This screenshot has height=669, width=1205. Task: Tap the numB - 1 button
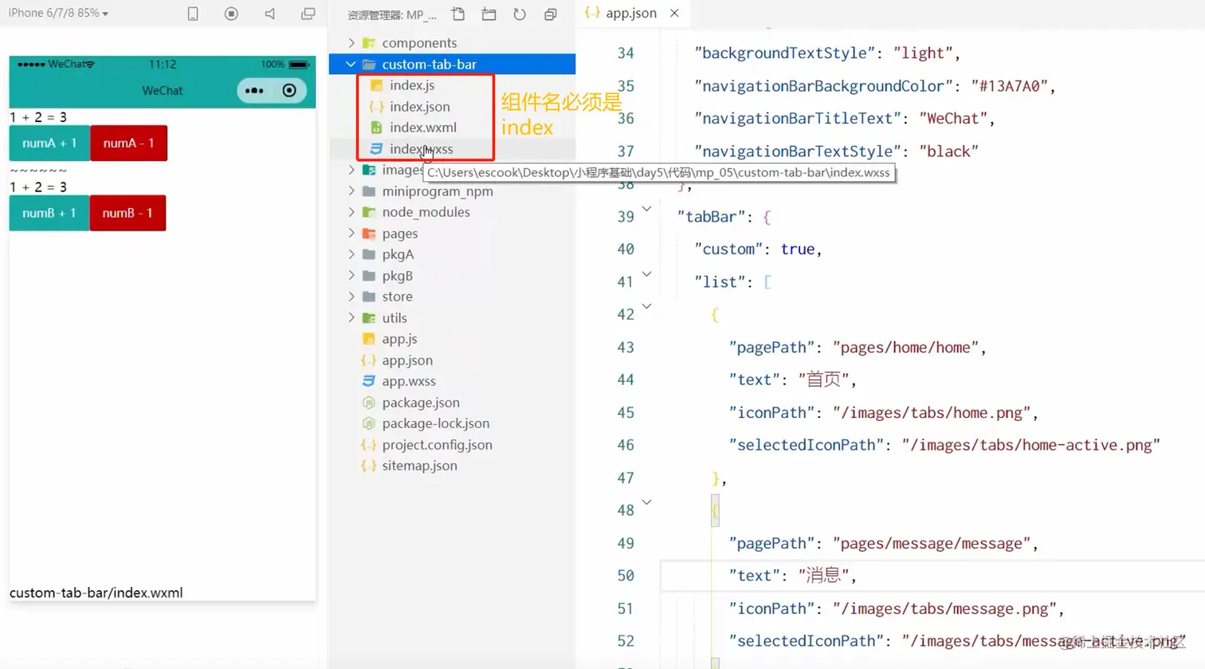[128, 213]
